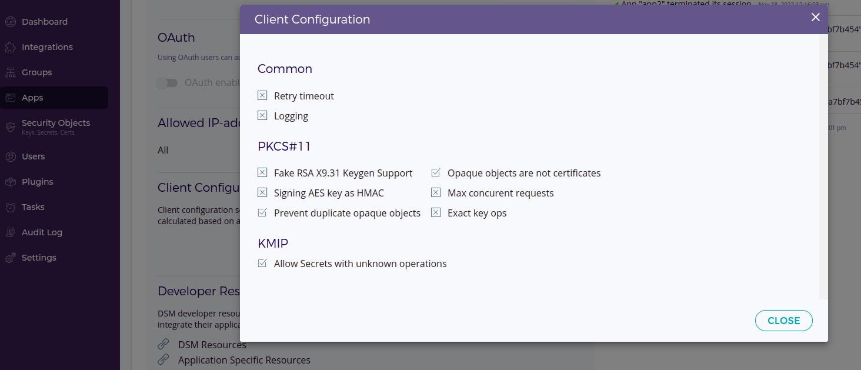861x370 pixels.
Task: Click the Tasks alarm icon
Action: [x=11, y=207]
